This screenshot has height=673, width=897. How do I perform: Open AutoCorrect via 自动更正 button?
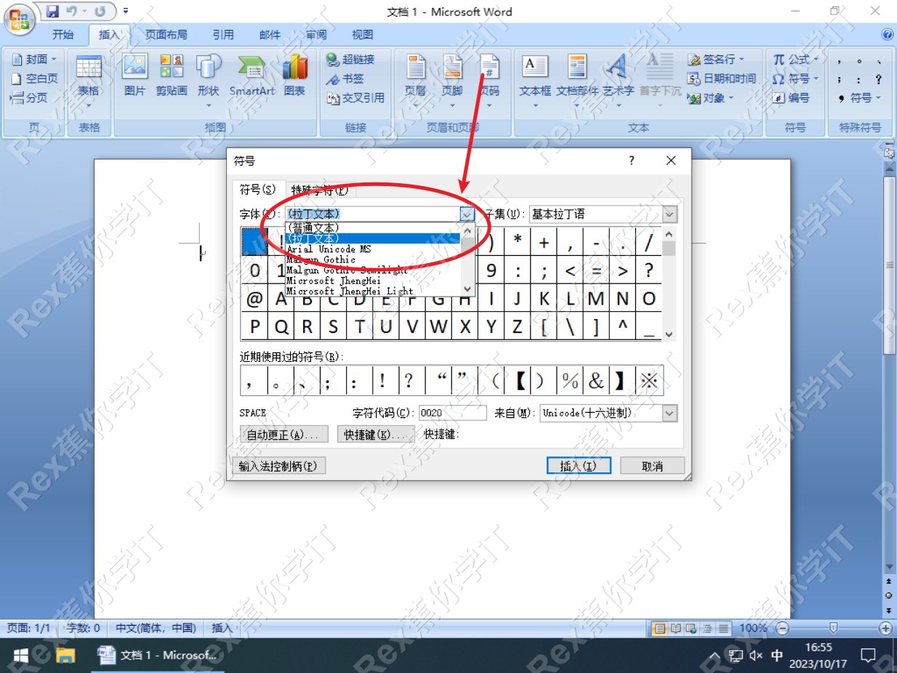pyautogui.click(x=283, y=434)
